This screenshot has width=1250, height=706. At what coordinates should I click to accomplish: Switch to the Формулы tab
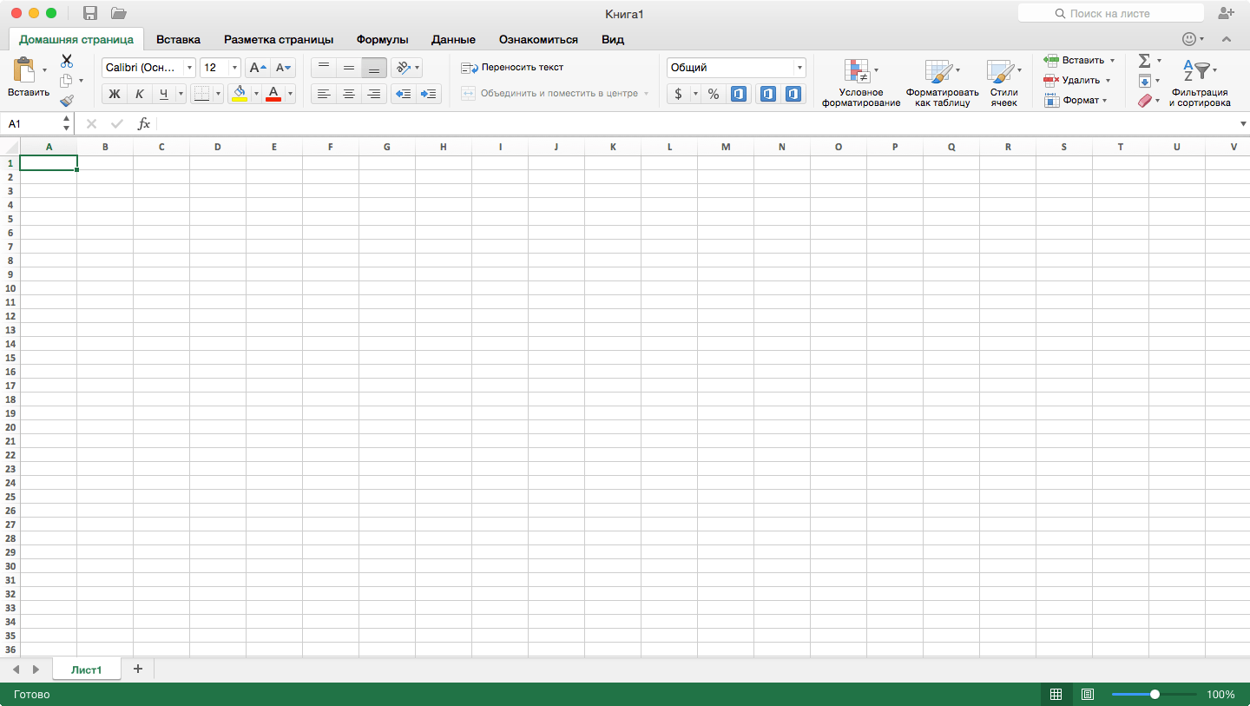coord(382,39)
